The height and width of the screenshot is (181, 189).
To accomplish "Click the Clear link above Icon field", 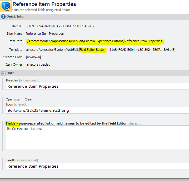I will [x=28, y=99].
